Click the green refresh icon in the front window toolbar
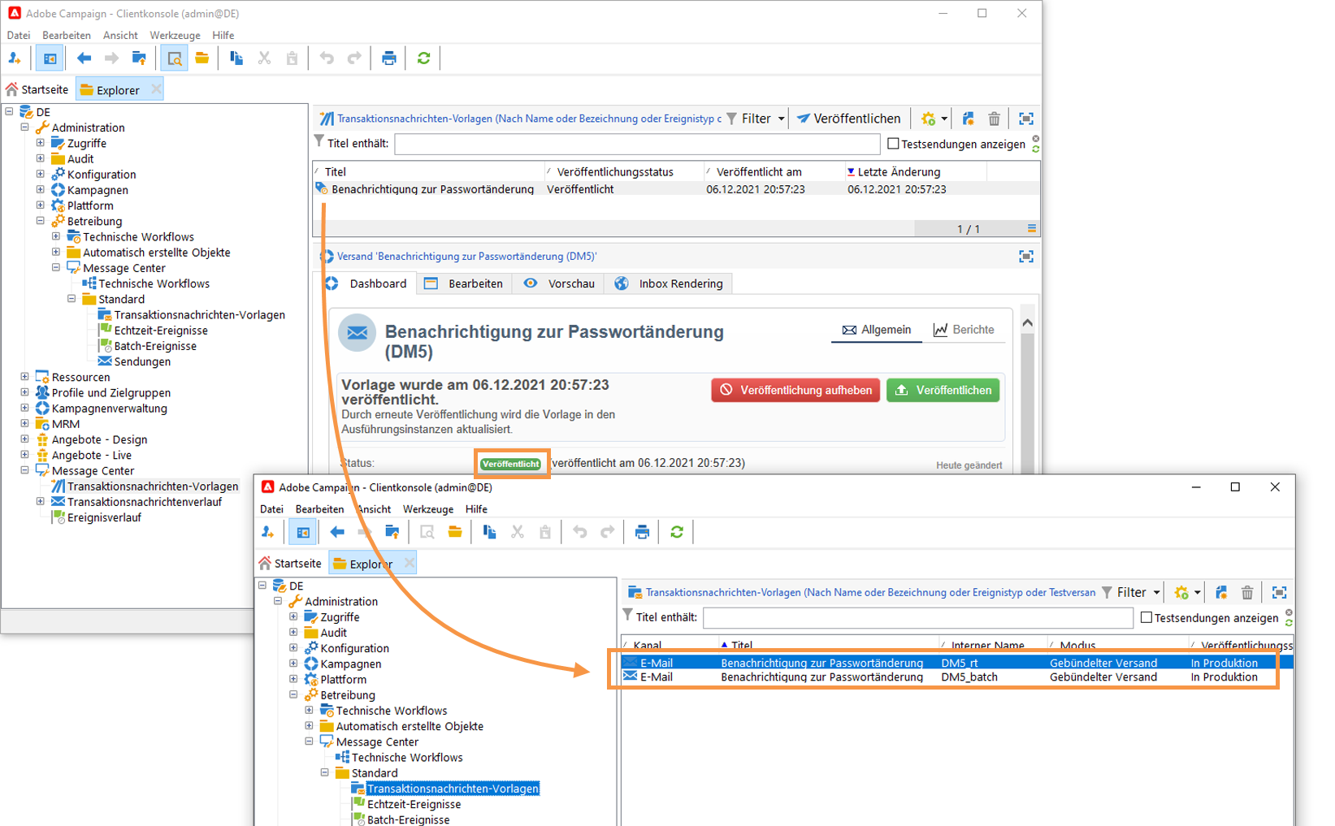Image resolution: width=1335 pixels, height=826 pixels. [677, 532]
